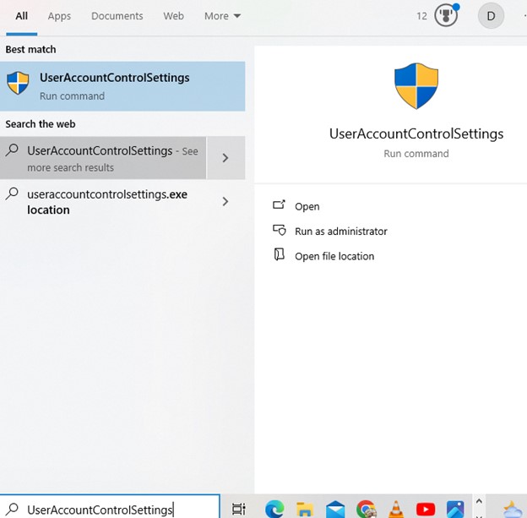Expand arrow for useraccountcontrolsettings.exe location

coord(225,201)
